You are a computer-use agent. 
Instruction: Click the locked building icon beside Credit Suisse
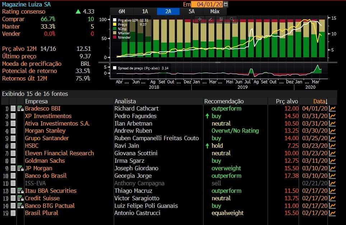(x=20, y=198)
